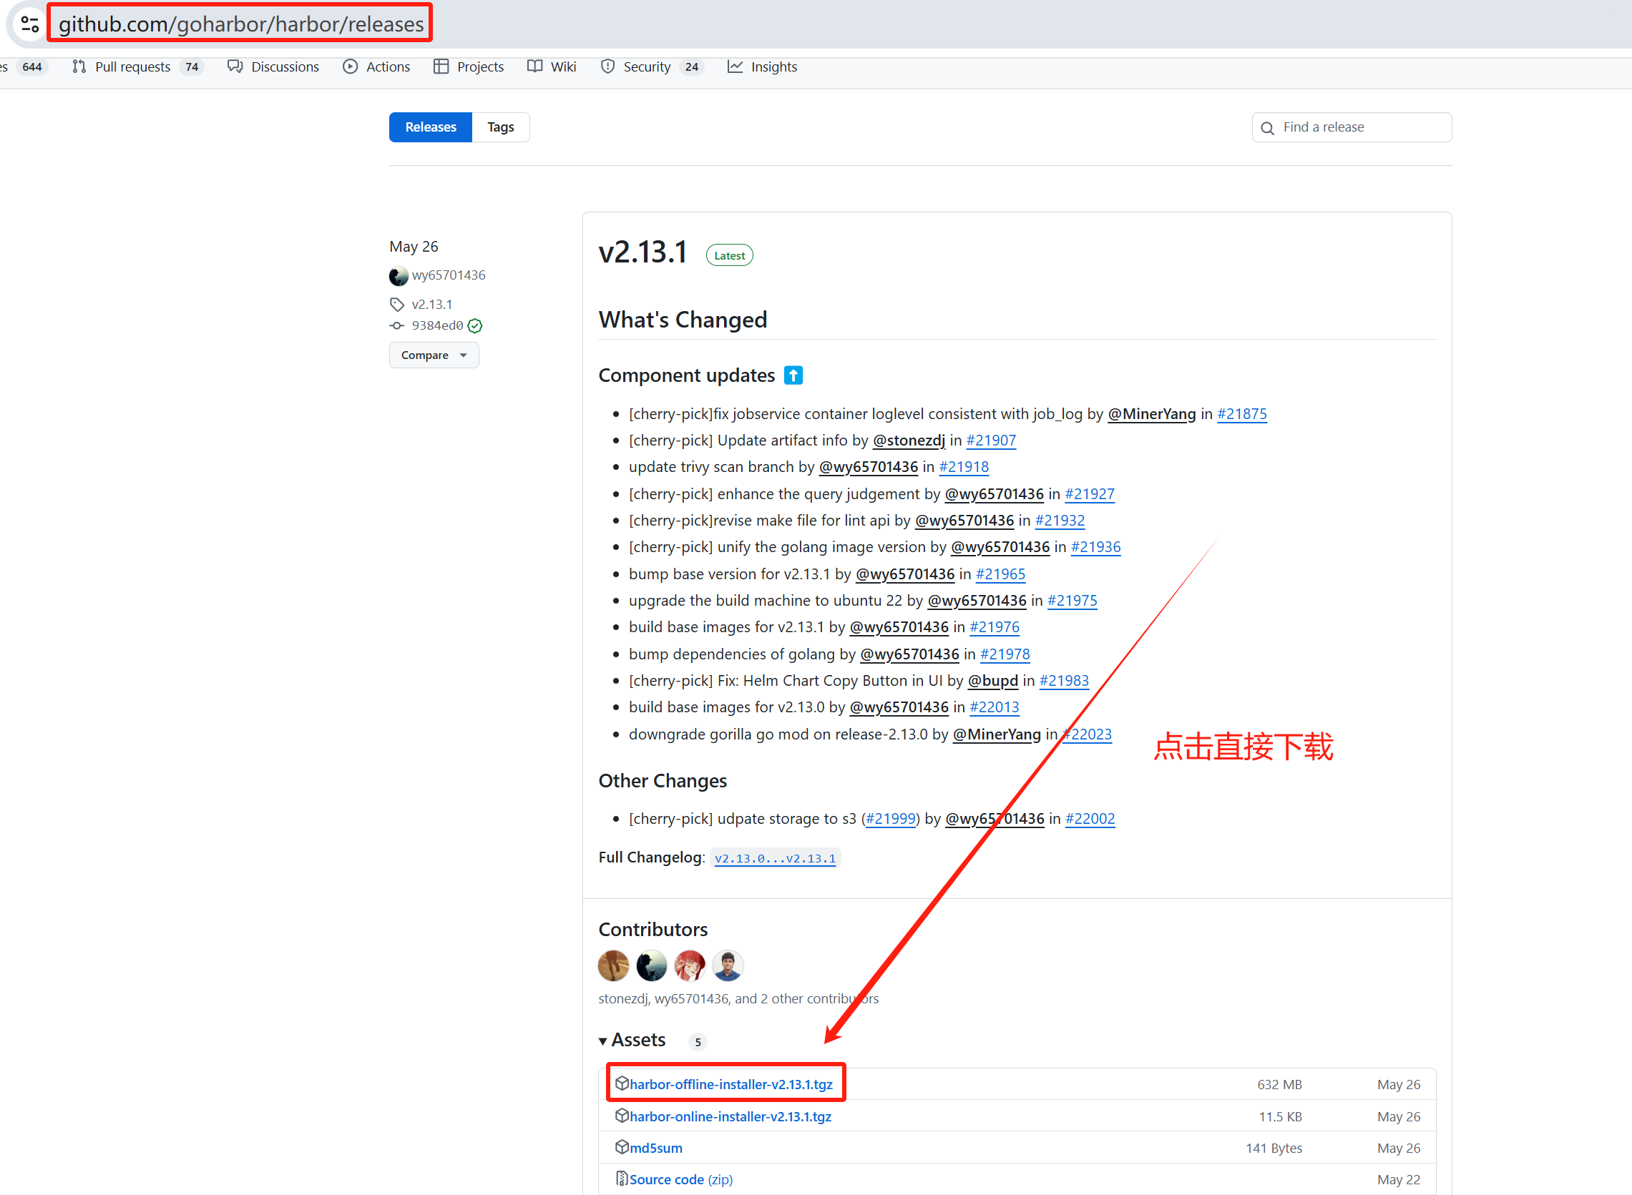Viewport: 1632px width, 1195px height.
Task: Click the github.com/goharbor/harbor/releases address bar URL
Action: pos(241,24)
